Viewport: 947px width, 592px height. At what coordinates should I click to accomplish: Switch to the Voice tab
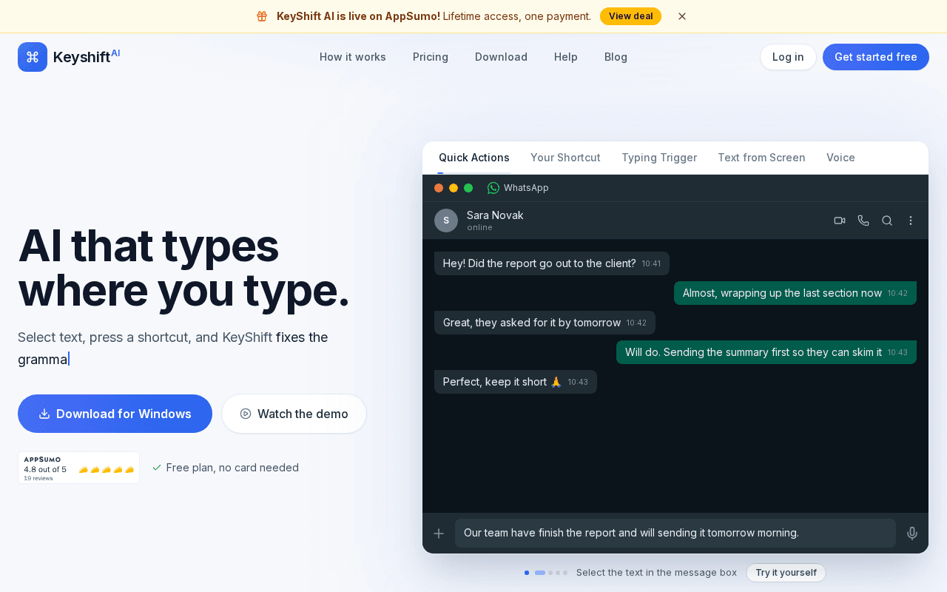click(x=840, y=158)
